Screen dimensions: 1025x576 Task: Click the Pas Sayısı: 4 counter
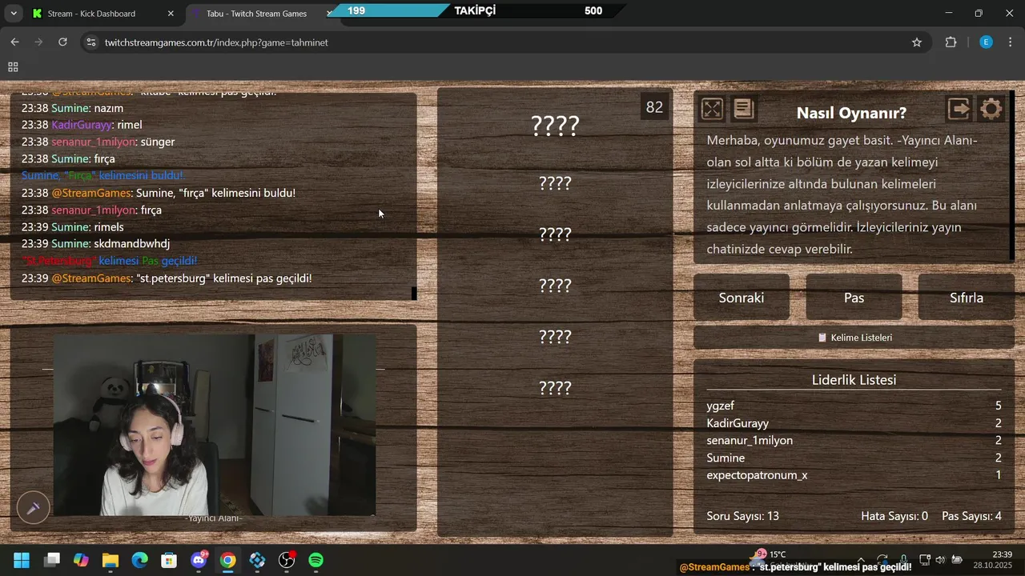[971, 516]
